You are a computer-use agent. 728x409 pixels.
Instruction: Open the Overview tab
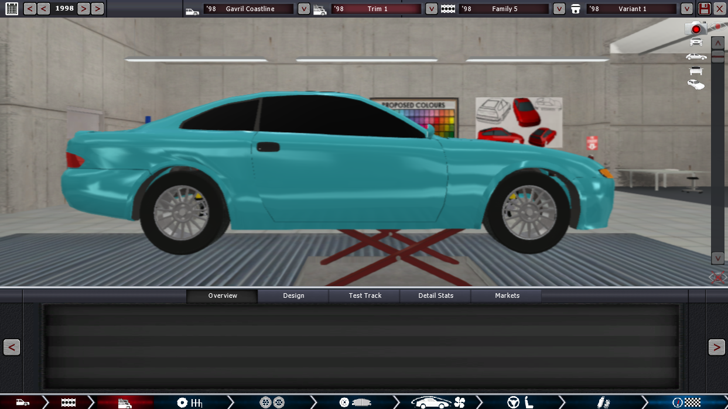pyautogui.click(x=223, y=295)
